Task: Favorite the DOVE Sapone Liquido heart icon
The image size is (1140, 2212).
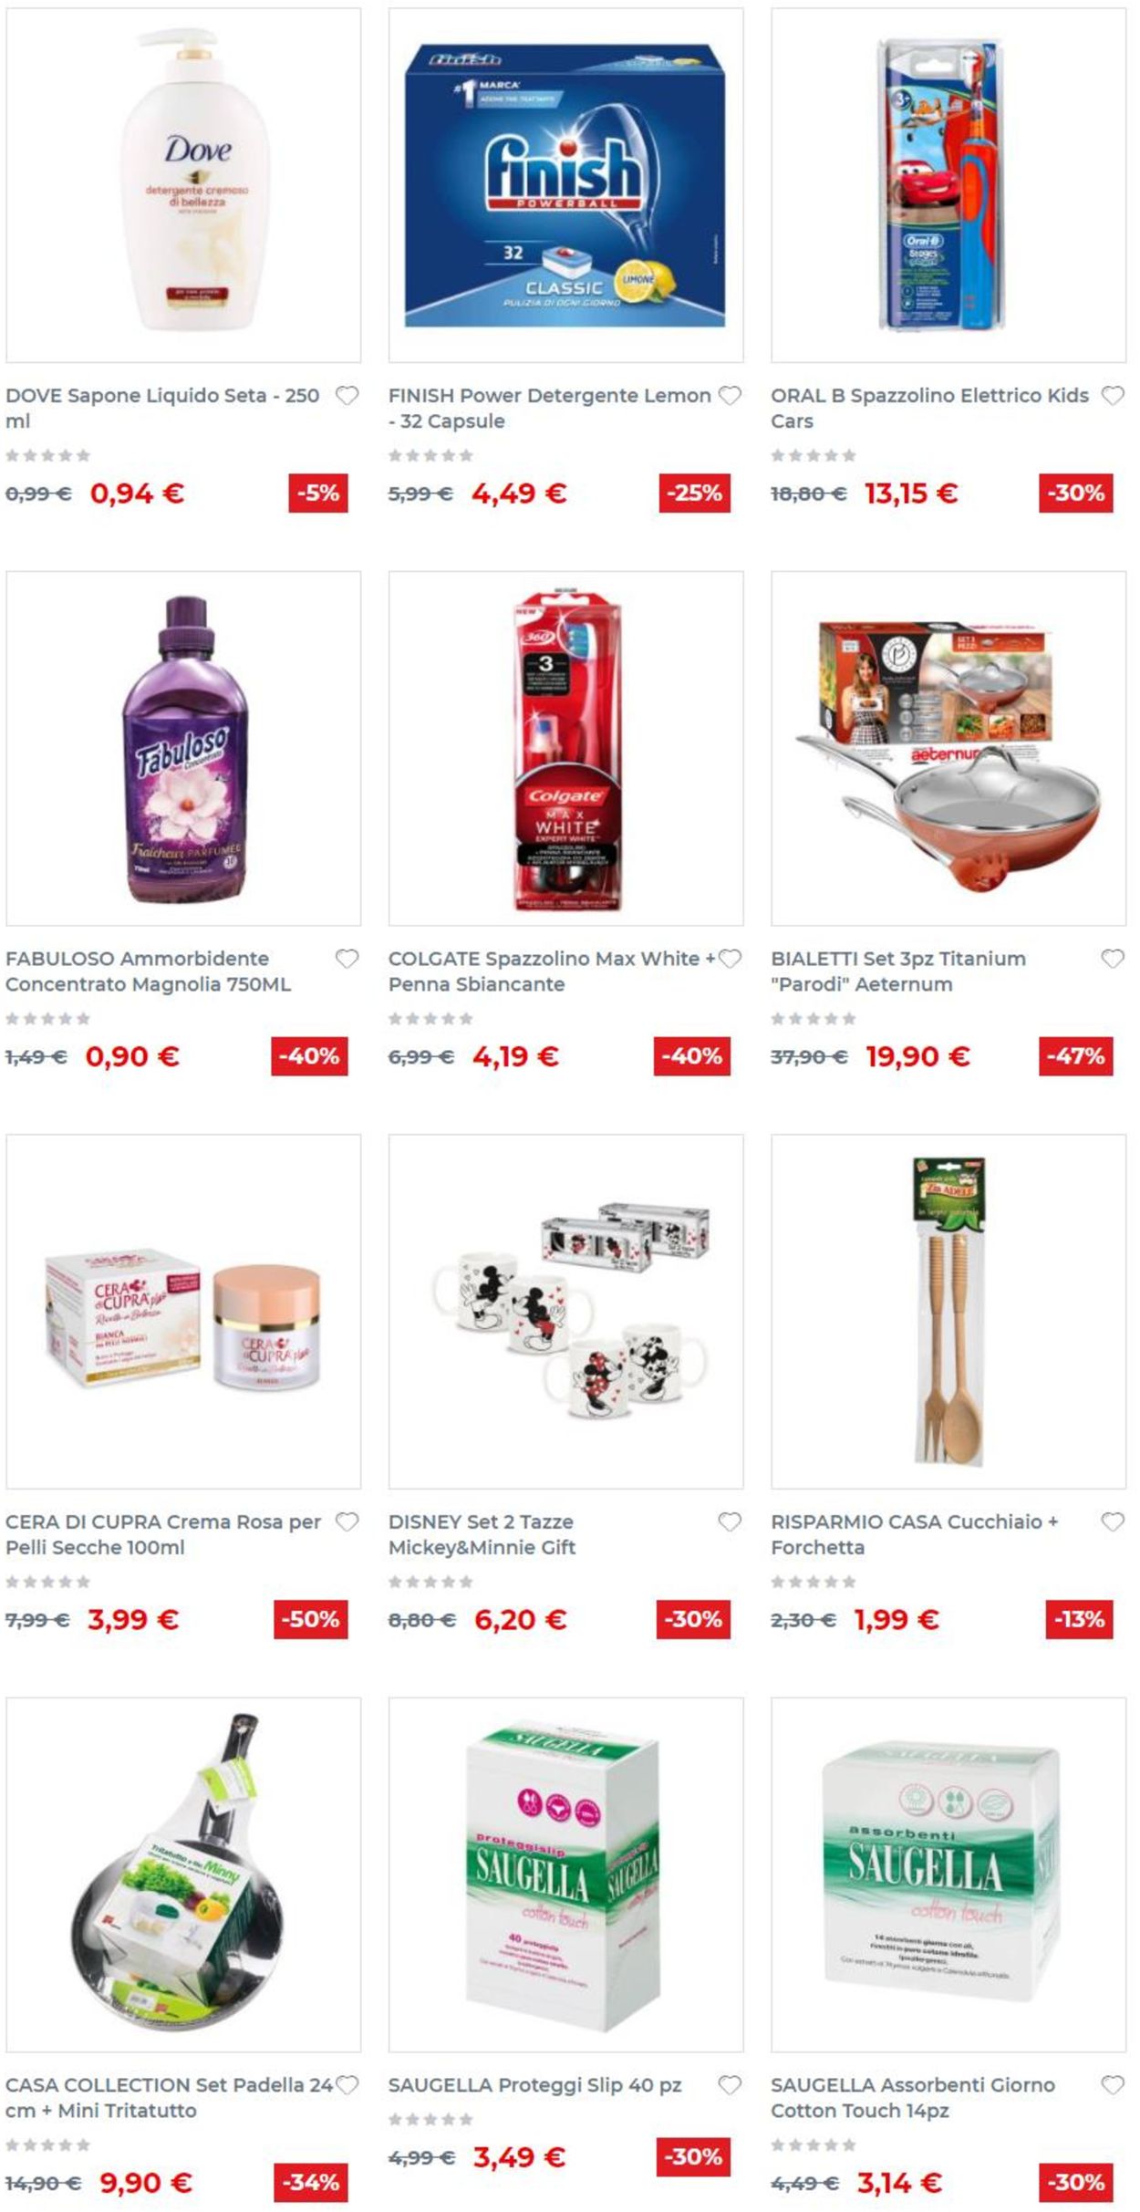Action: (x=347, y=396)
